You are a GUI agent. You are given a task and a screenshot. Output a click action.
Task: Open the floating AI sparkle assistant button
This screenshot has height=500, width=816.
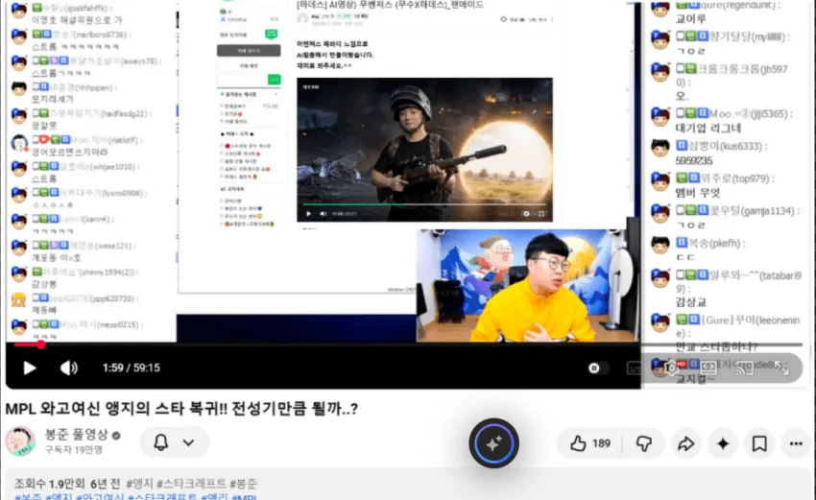pyautogui.click(x=493, y=443)
